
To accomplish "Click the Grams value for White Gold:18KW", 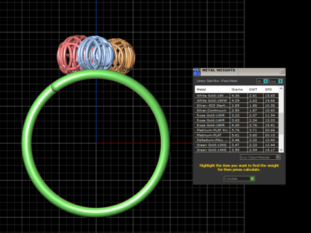I will 235,100.
